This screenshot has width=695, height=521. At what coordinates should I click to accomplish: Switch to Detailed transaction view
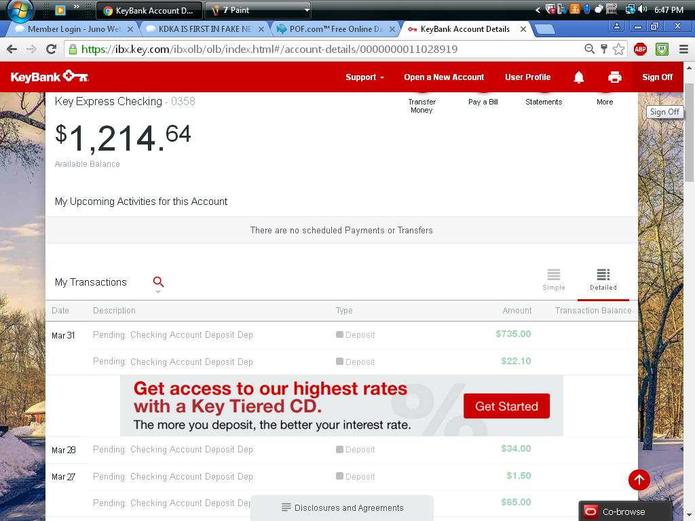pyautogui.click(x=603, y=279)
